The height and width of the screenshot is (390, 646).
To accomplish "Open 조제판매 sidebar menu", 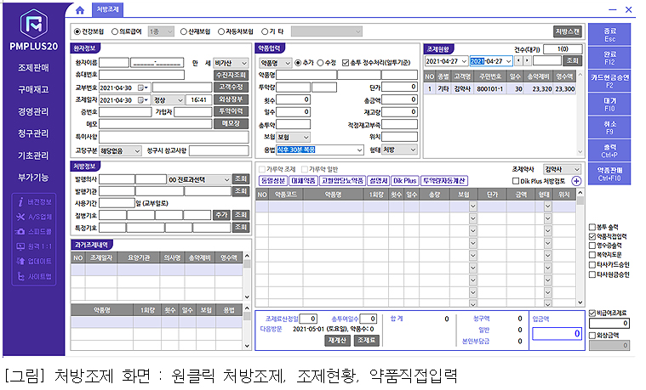I will coord(33,67).
